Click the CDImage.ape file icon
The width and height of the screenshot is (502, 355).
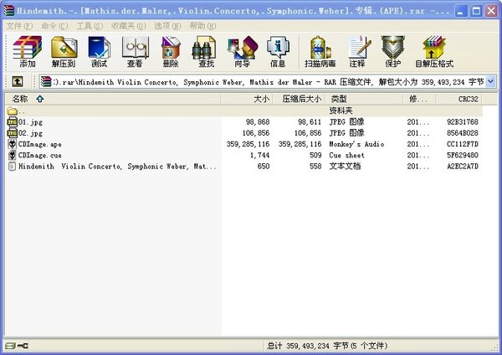point(13,144)
